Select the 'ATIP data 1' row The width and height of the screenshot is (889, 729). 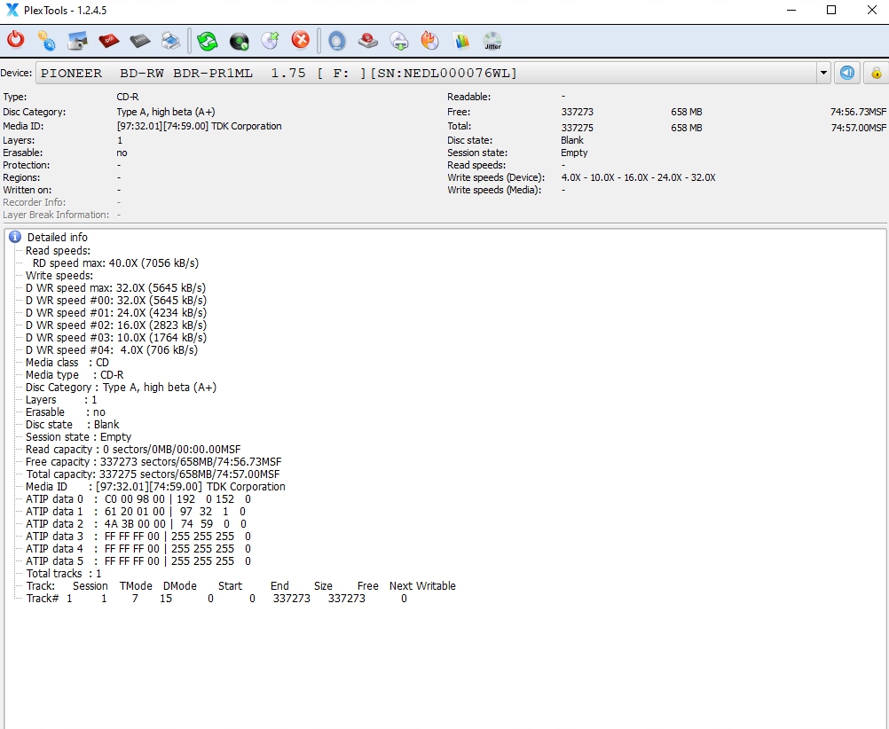tap(136, 513)
